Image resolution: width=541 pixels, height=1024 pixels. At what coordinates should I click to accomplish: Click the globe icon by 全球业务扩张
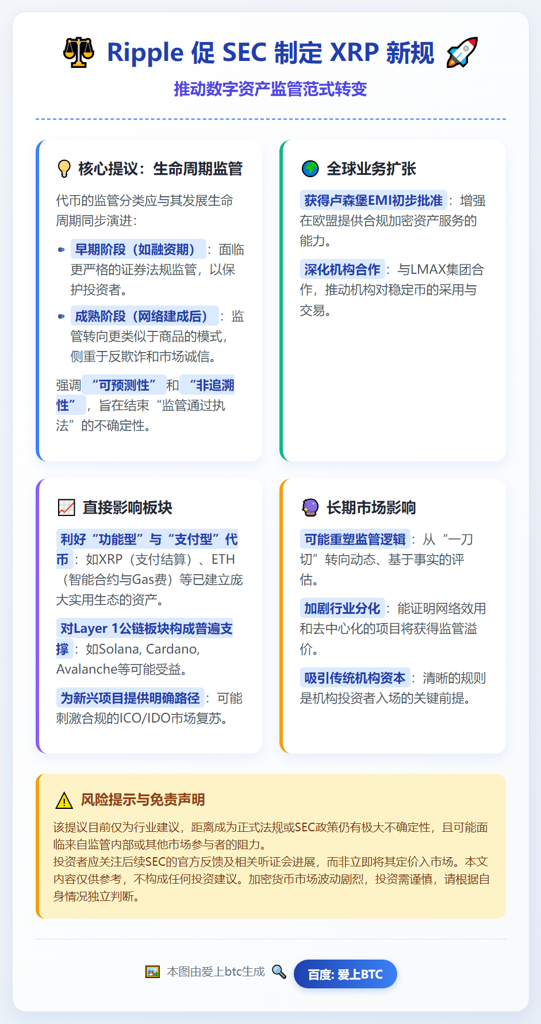coord(310,169)
